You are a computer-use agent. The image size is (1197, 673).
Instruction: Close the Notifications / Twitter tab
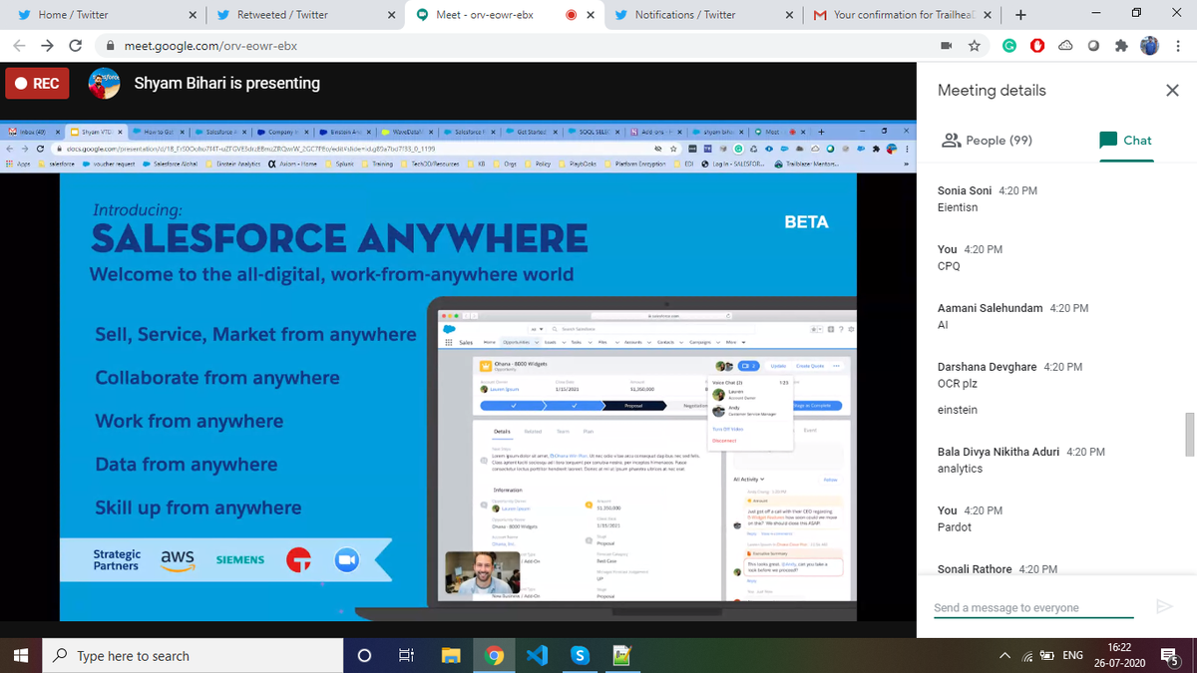coord(790,15)
